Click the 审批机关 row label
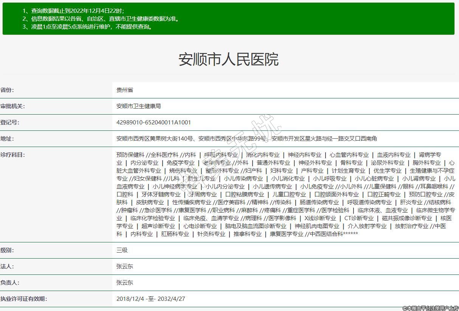Viewport: 459px width, 311px height. (12, 106)
